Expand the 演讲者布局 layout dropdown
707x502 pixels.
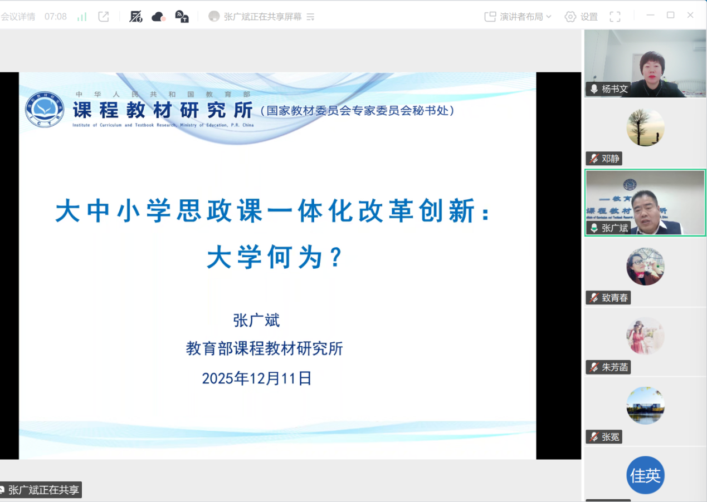[518, 17]
